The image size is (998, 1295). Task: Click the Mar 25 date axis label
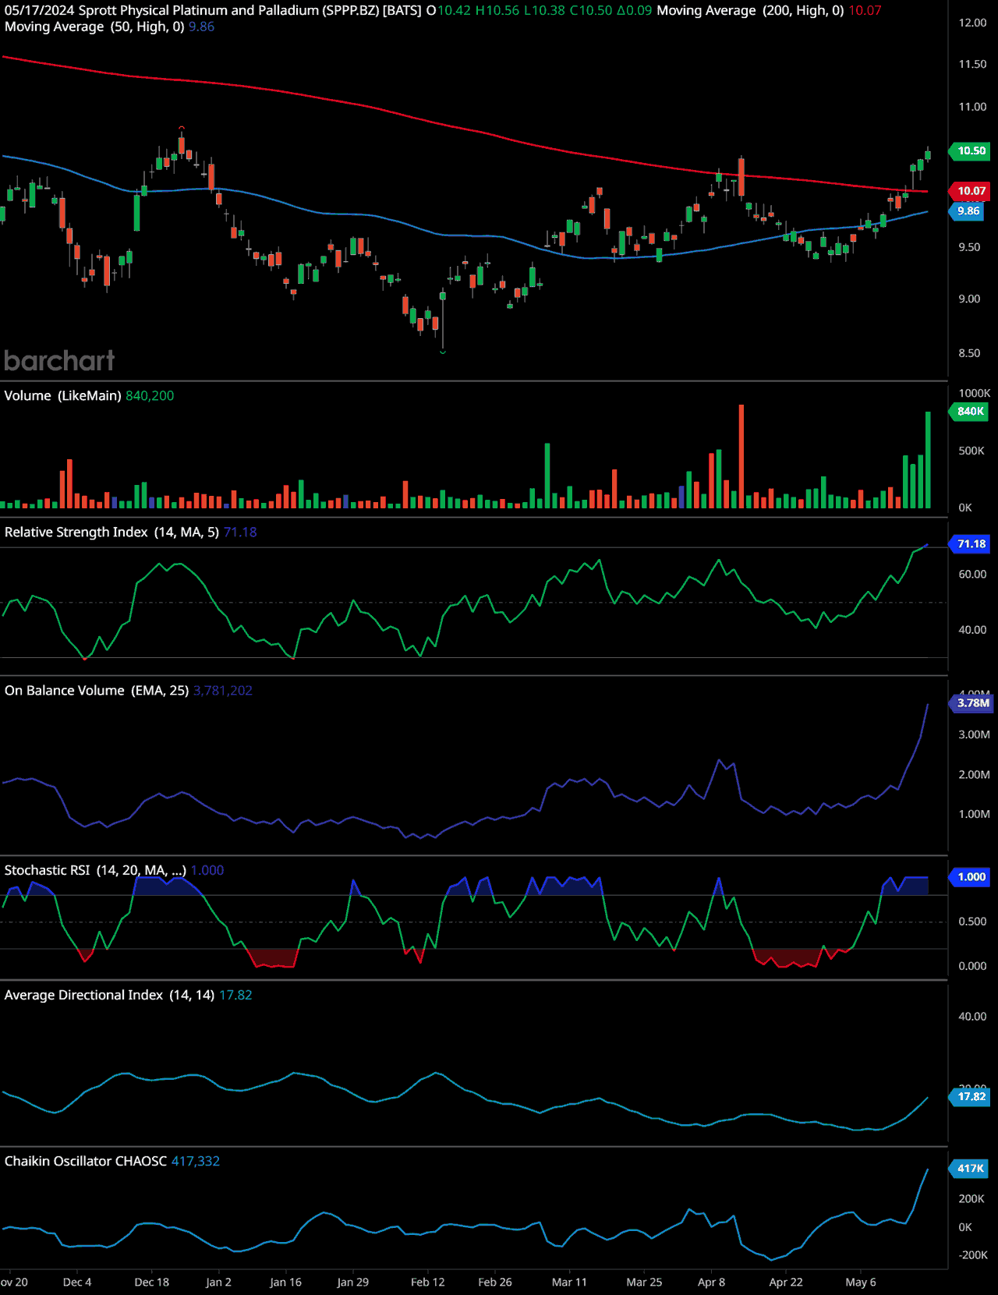[644, 1282]
